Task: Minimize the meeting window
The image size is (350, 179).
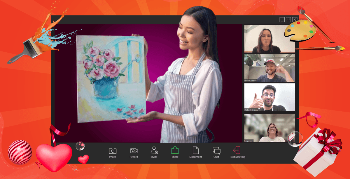Action: (282, 20)
